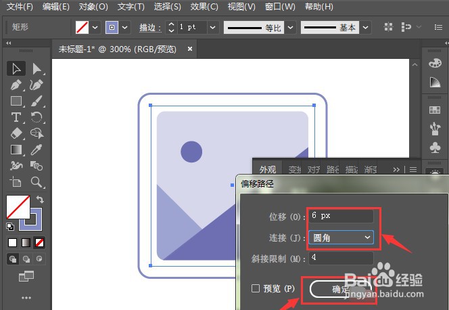The height and width of the screenshot is (310, 449).
Task: Click the stroke swatch in control bar
Action: [112, 28]
